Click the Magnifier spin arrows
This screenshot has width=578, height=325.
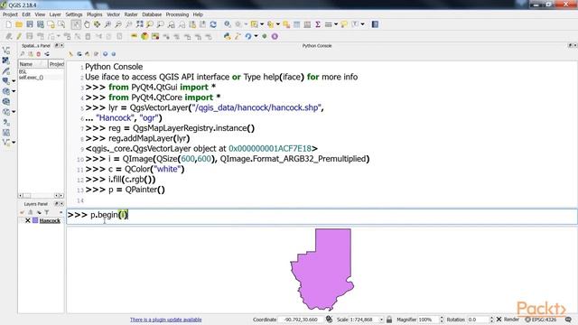[x=442, y=320]
